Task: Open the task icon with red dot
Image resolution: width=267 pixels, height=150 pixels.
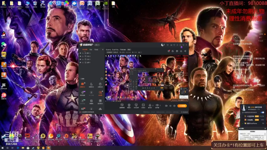Action: click(169, 51)
